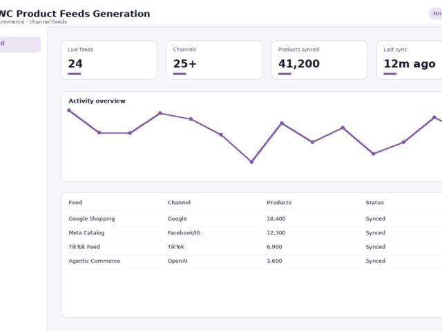Click the 18,400 products value

276,219
